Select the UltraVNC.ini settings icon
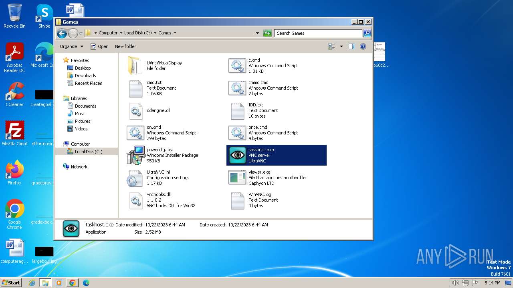Screen dimensions: 513x288 click(x=135, y=178)
